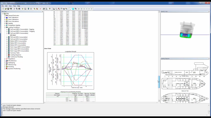This screenshot has width=211, height=118.
Task: Open the Tree menu
Action: (14, 6)
